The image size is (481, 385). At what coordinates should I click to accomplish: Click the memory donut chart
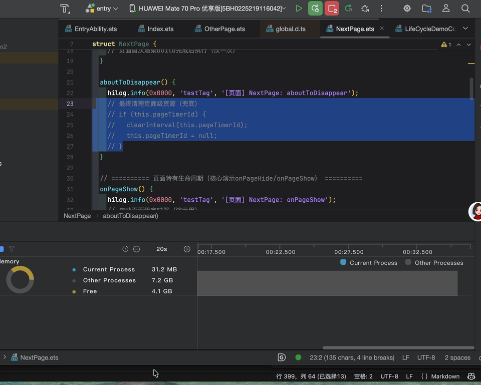pyautogui.click(x=20, y=279)
